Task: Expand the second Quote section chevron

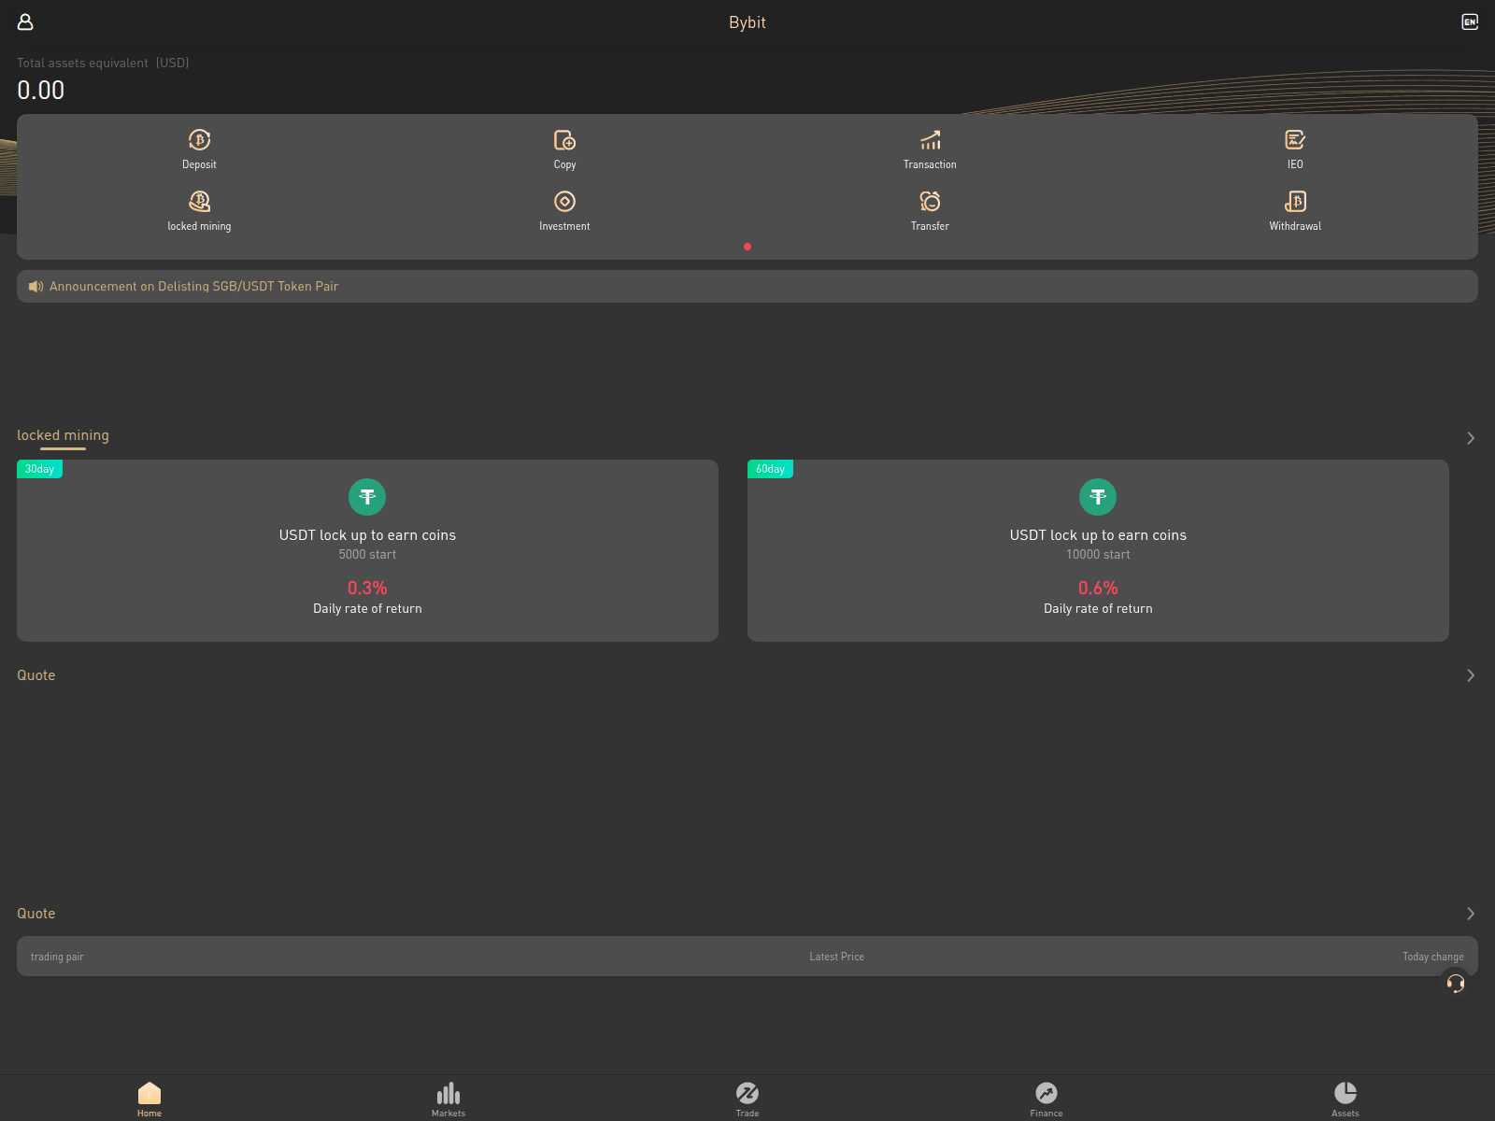Action: pyautogui.click(x=1471, y=914)
